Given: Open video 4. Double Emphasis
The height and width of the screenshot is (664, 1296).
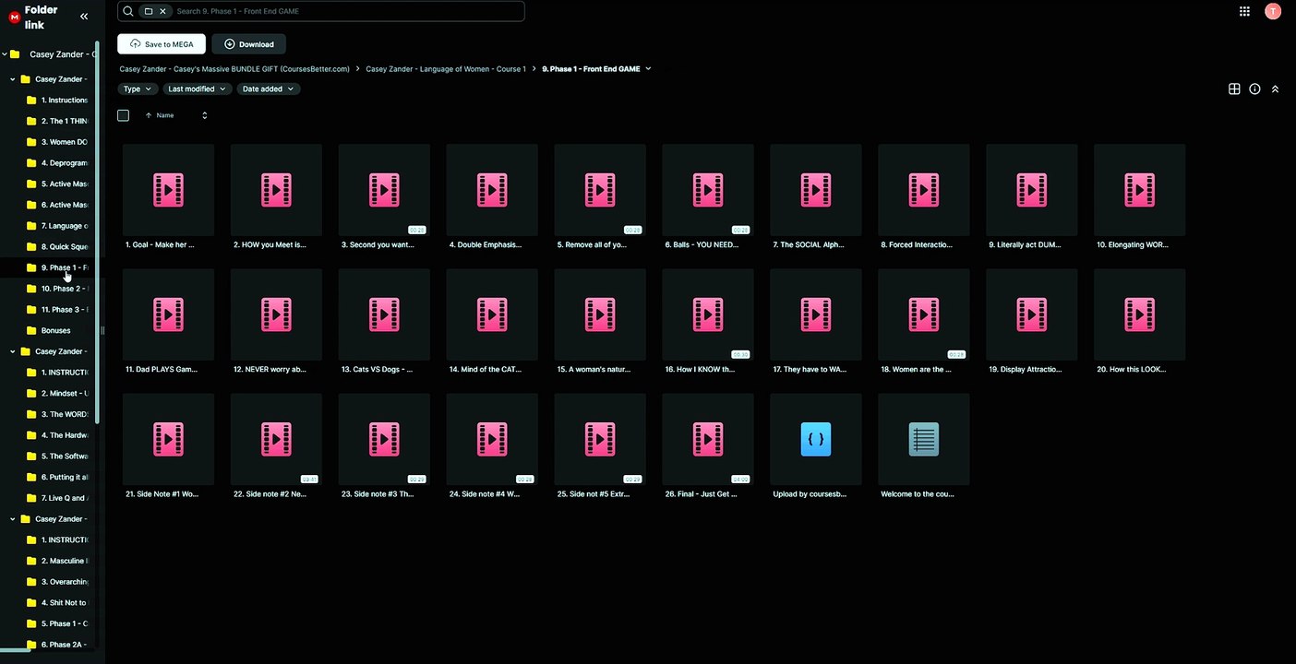Looking at the screenshot, I should tap(492, 196).
